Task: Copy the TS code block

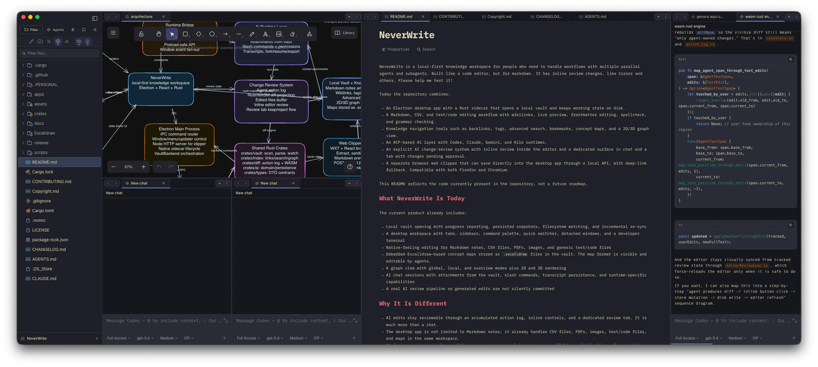Action: pos(791,225)
